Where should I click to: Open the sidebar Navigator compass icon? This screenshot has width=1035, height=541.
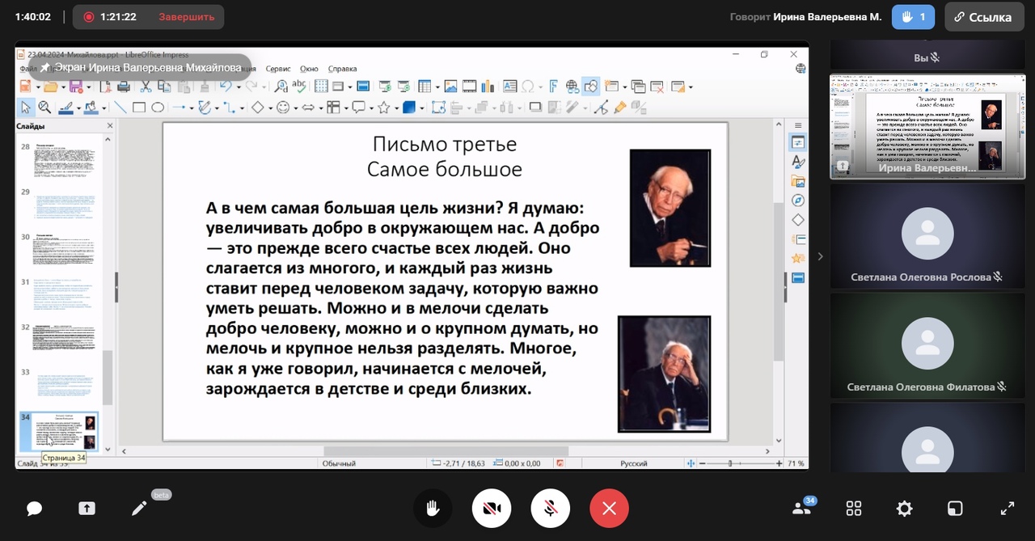tap(798, 201)
